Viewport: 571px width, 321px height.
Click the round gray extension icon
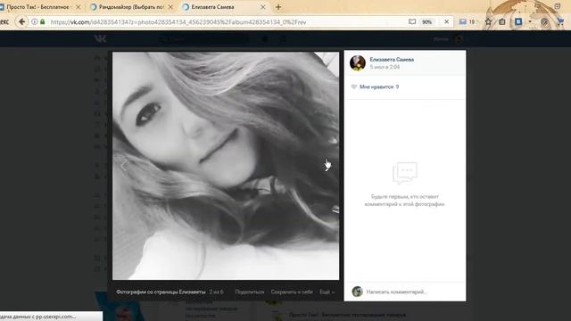544,22
